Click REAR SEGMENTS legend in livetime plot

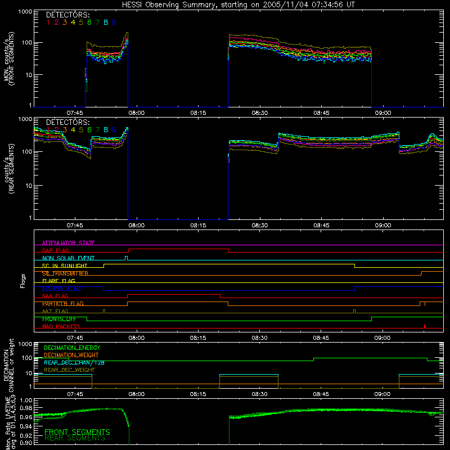tap(75, 438)
